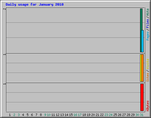Click day 27 on the x-axis
Image resolution: width=151 pixels, height=118 pixels.
tap(124, 115)
